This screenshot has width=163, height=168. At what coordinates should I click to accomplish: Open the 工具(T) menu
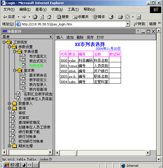click(x=73, y=9)
